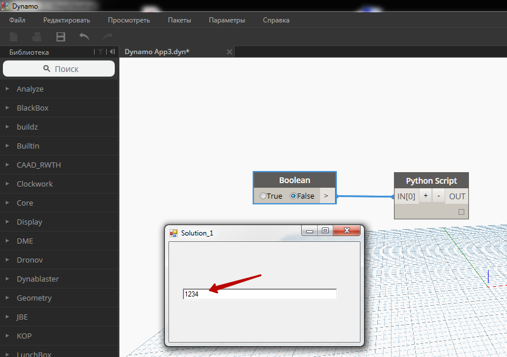Screen dimensions: 507x357
Task: Collapse the library panel with arrow icon
Action: click(x=112, y=52)
